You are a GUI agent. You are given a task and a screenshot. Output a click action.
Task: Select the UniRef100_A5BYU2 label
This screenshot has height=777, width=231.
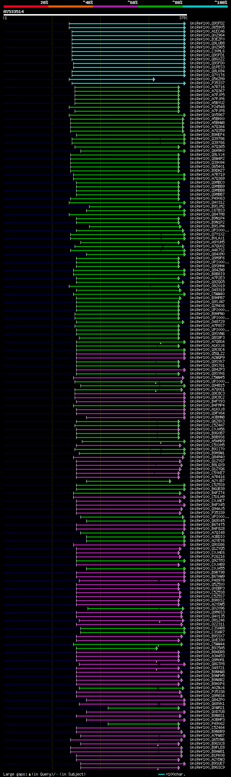coord(207,103)
